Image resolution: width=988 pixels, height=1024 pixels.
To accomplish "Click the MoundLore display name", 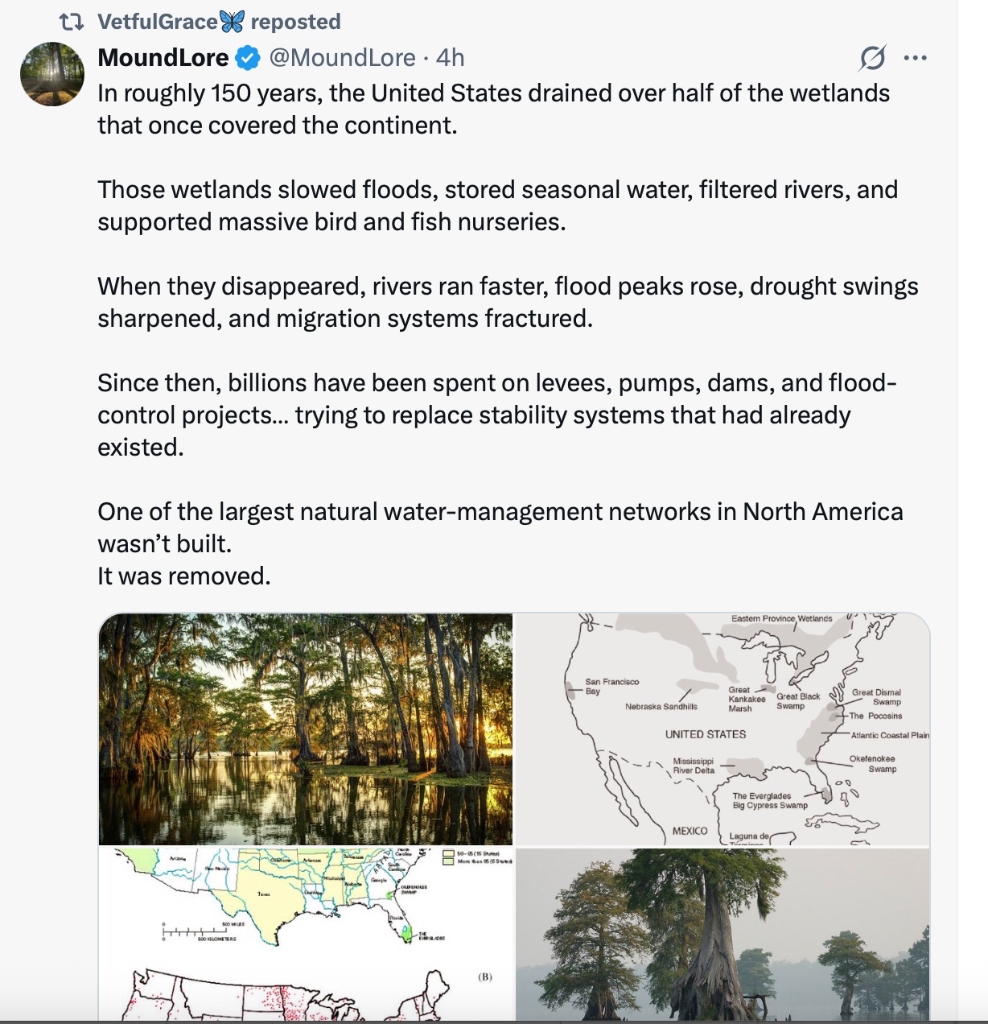I will pos(163,58).
